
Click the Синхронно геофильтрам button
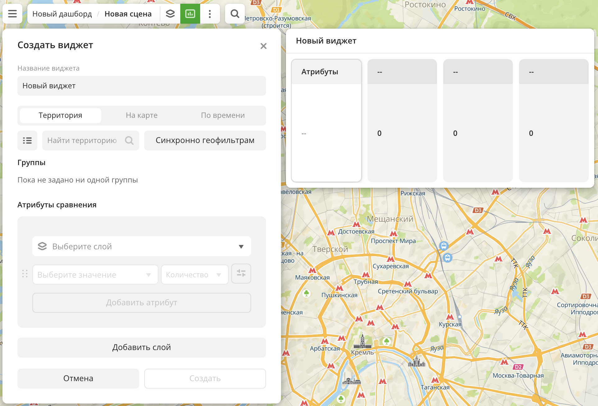click(x=205, y=141)
